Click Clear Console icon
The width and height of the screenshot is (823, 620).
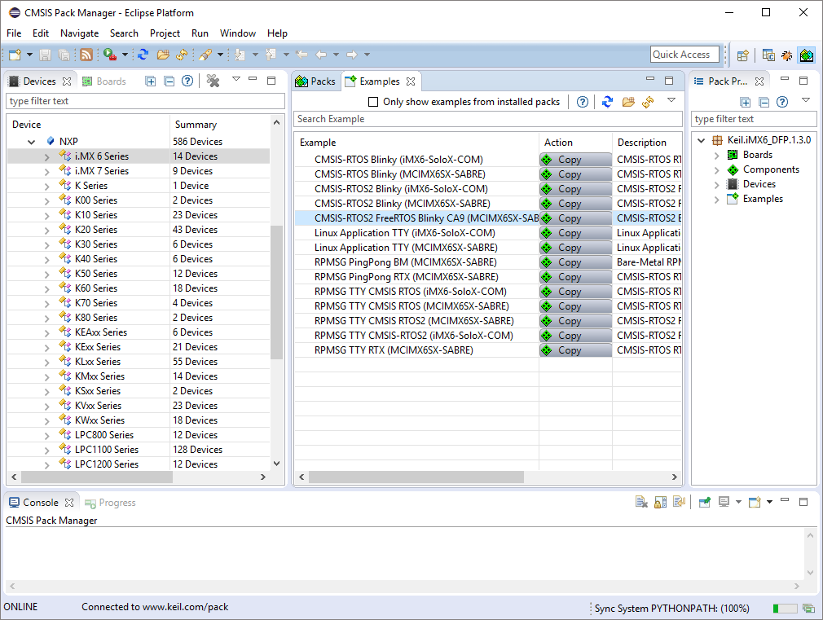click(x=641, y=503)
